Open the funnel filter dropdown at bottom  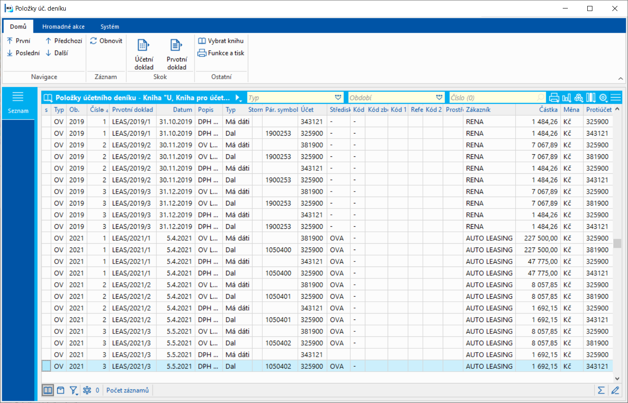pos(74,390)
